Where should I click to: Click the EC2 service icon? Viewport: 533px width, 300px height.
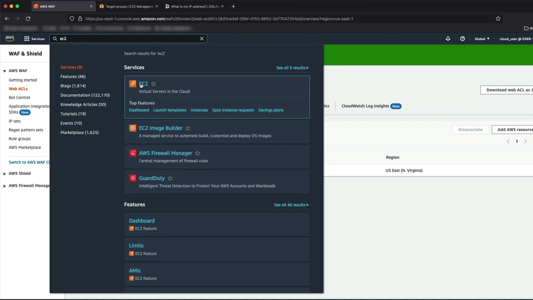(x=132, y=84)
